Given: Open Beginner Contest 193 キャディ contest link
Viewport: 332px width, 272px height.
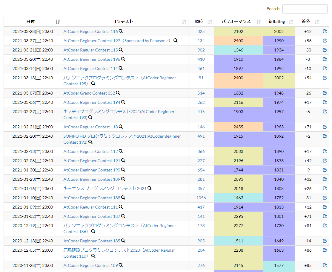Looking at the screenshot, I should click(x=119, y=115).
